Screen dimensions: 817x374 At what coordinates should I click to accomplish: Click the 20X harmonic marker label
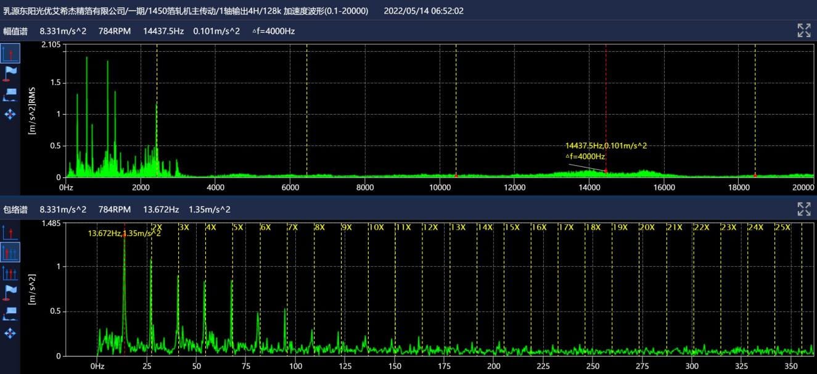647,227
